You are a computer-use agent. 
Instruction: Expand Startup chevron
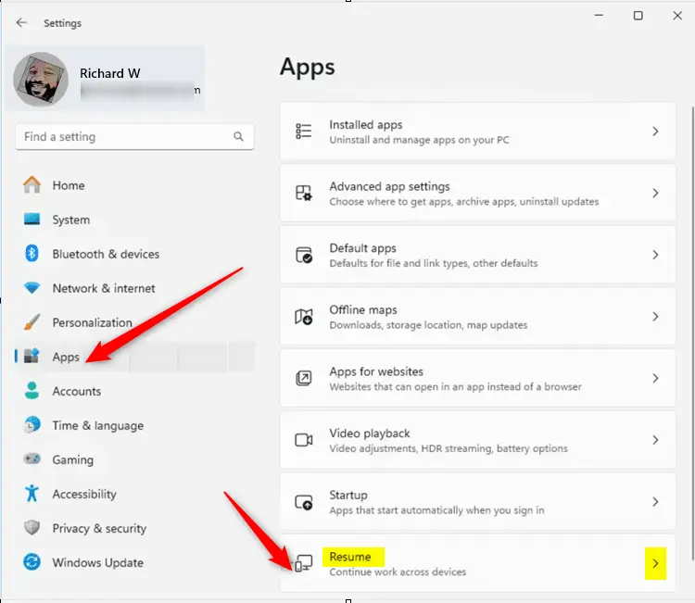point(655,501)
